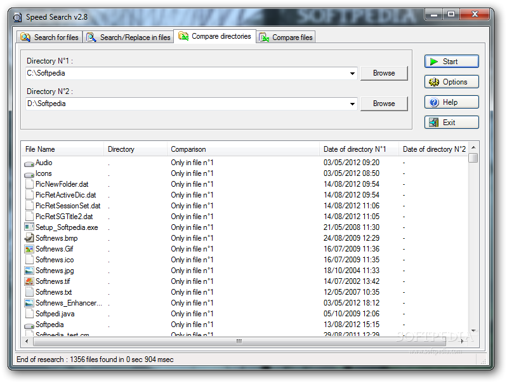
Task: Sort by Date of directory N°1 header
Action: pyautogui.click(x=359, y=149)
